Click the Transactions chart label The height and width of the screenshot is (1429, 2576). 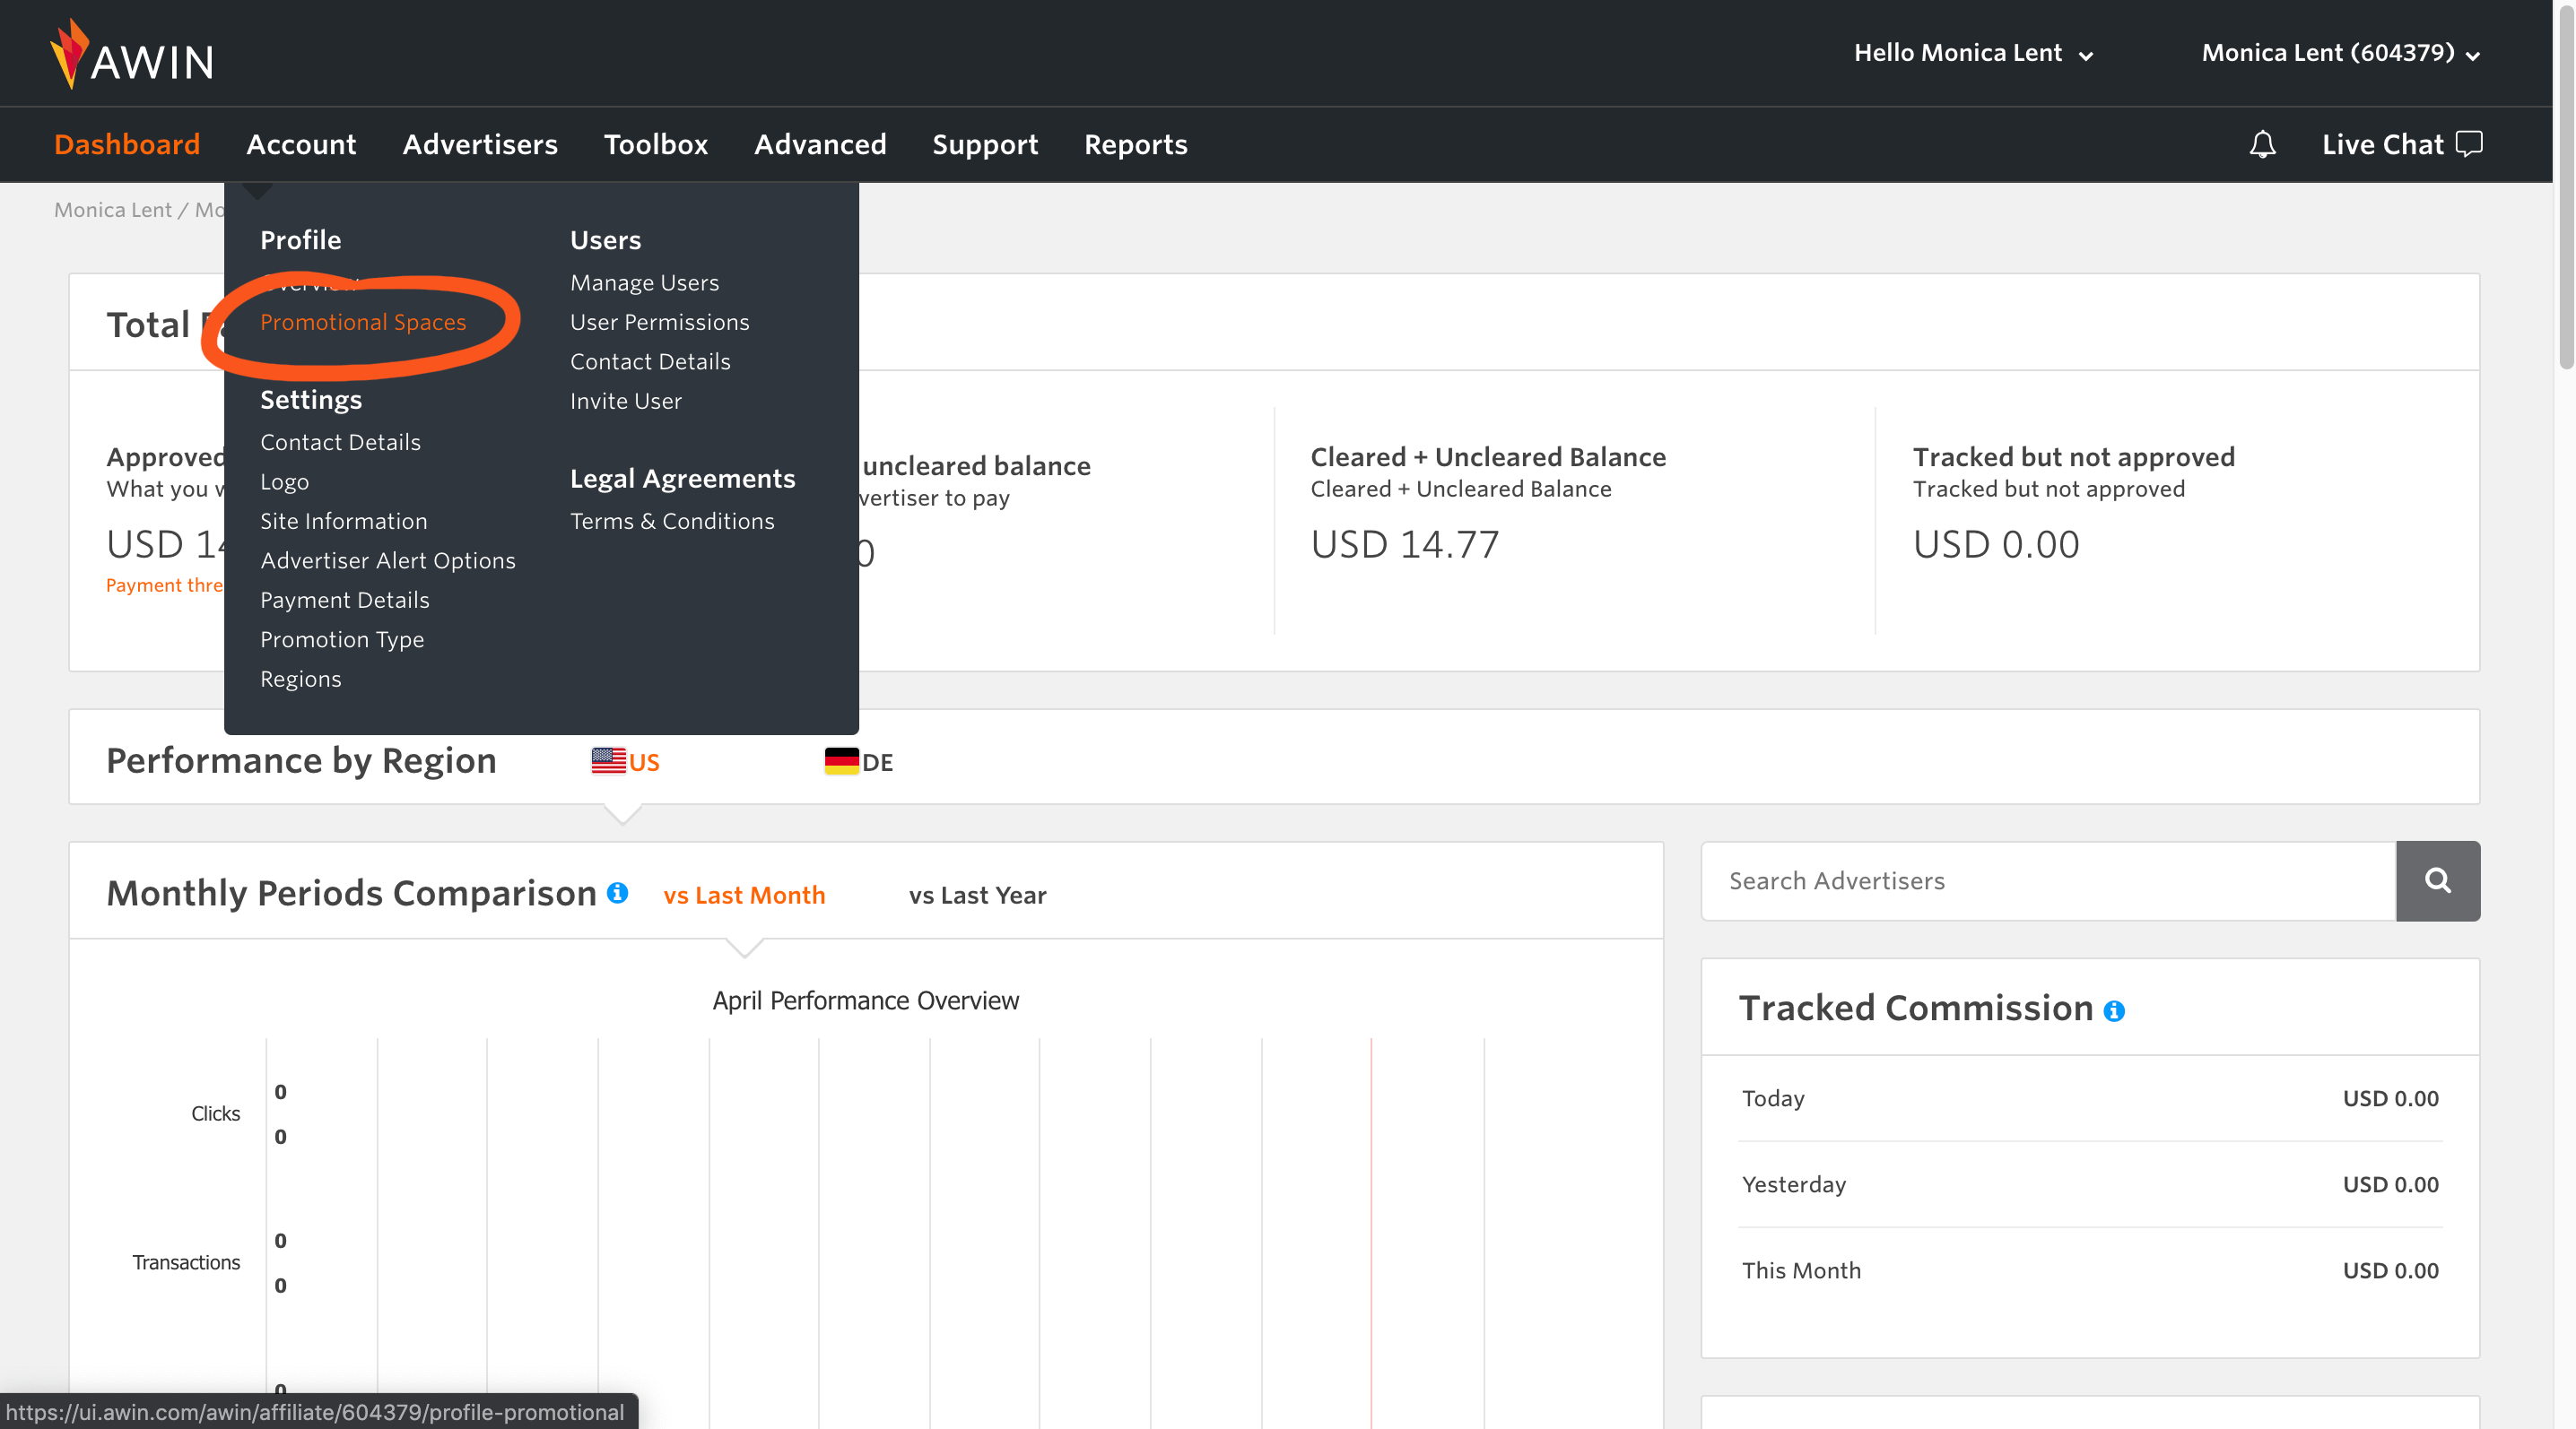point(186,1262)
